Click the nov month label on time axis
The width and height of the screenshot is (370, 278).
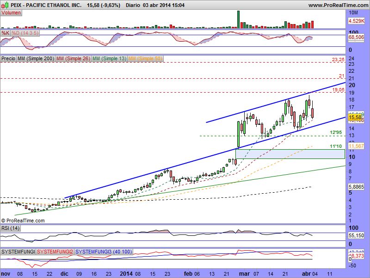(x=6, y=274)
